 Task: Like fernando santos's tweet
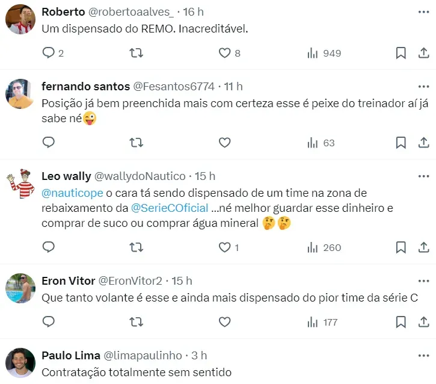[224, 143]
